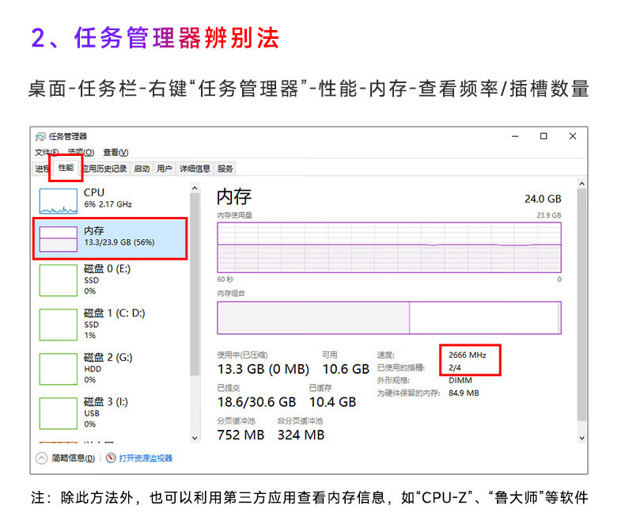Open the 文件(F) menu

(x=46, y=152)
